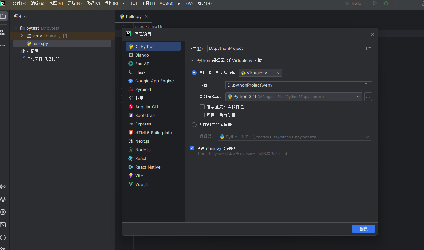Expand the venv folder node
Screen dimensions: 424x250
pyautogui.click(x=22, y=36)
